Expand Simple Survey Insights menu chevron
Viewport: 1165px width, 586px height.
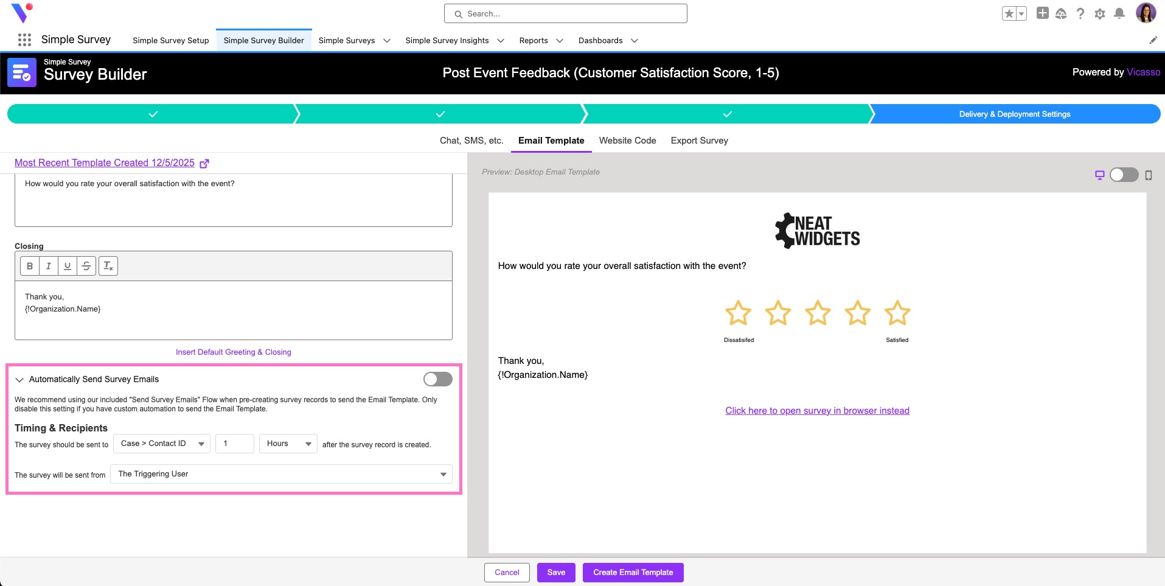(x=501, y=41)
